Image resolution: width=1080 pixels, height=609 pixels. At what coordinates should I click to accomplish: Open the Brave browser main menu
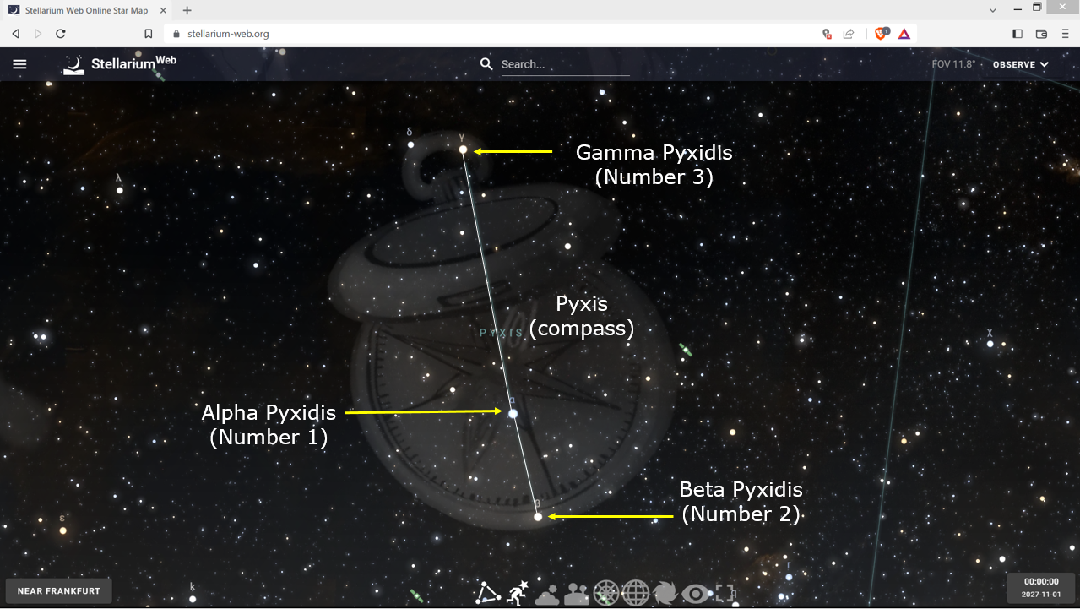1065,34
